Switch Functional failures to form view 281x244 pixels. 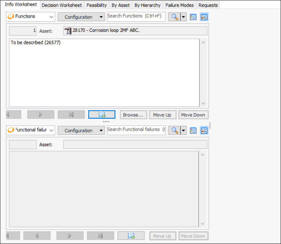coord(204,131)
